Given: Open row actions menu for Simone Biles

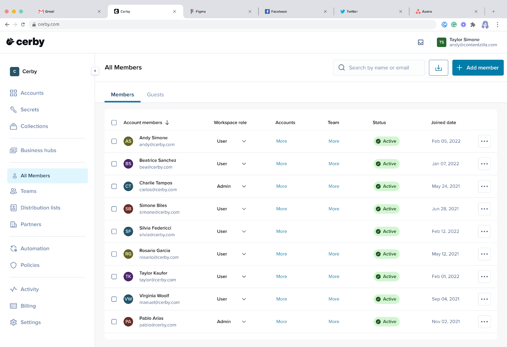Looking at the screenshot, I should tap(484, 209).
